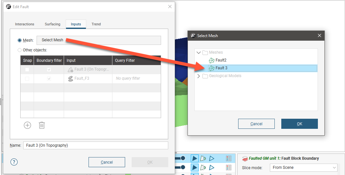Click the Boundary filter column header
The image size is (345, 175).
pos(49,61)
